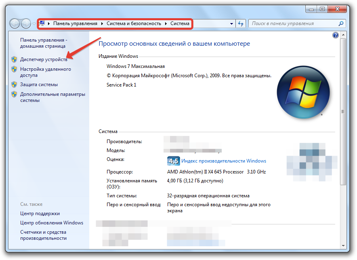
Task: Click the help question mark icon
Action: click(x=335, y=35)
